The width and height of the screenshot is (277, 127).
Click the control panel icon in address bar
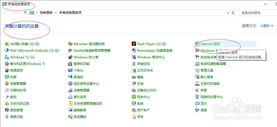pyautogui.click(x=32, y=13)
